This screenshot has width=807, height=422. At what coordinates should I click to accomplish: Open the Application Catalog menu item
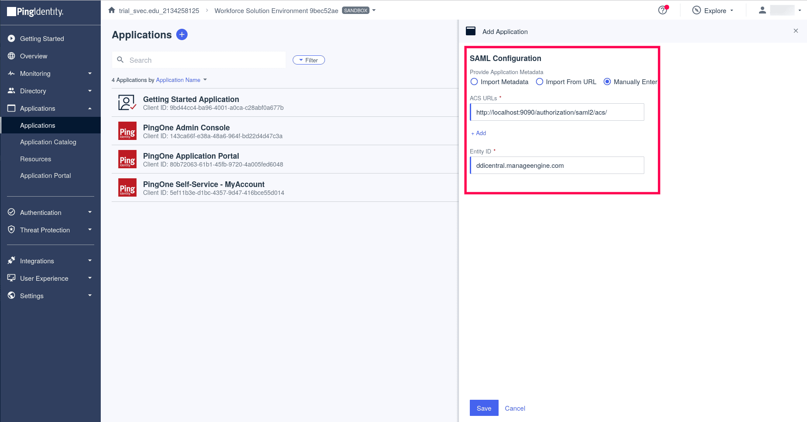(48, 142)
